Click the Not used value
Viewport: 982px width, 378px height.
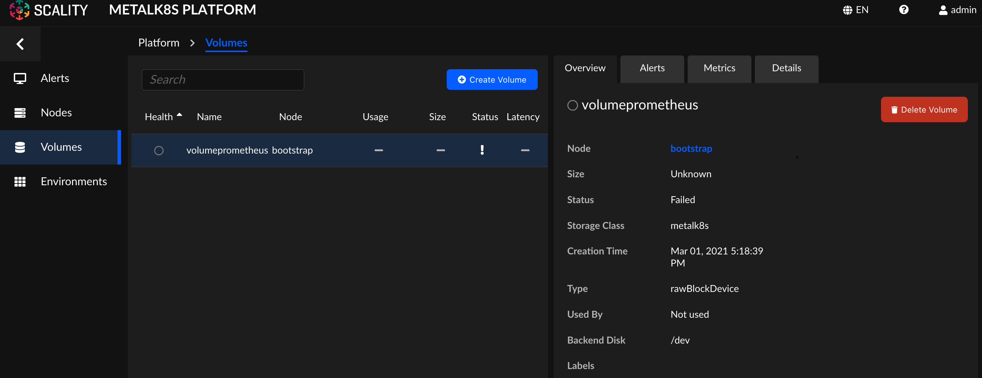(690, 314)
